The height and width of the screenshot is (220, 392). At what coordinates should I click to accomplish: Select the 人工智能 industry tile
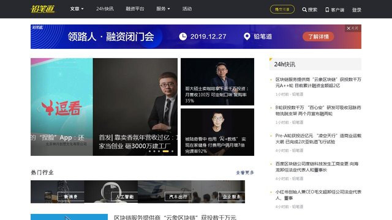(x=111, y=191)
